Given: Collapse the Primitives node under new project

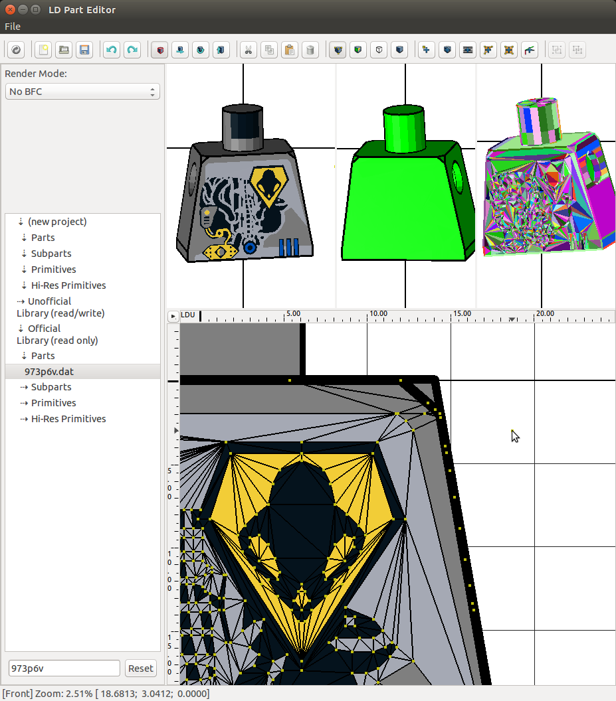Looking at the screenshot, I should click(24, 269).
